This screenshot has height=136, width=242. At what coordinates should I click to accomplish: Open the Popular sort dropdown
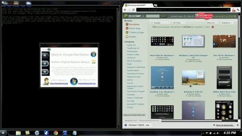pos(161,23)
